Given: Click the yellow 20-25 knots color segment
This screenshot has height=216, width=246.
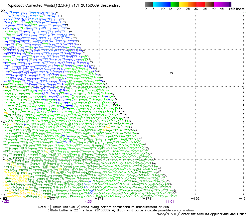Looking at the screenshot, I should point(184,4).
